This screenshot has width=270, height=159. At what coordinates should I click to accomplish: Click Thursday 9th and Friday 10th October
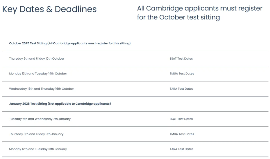[x=37, y=59]
